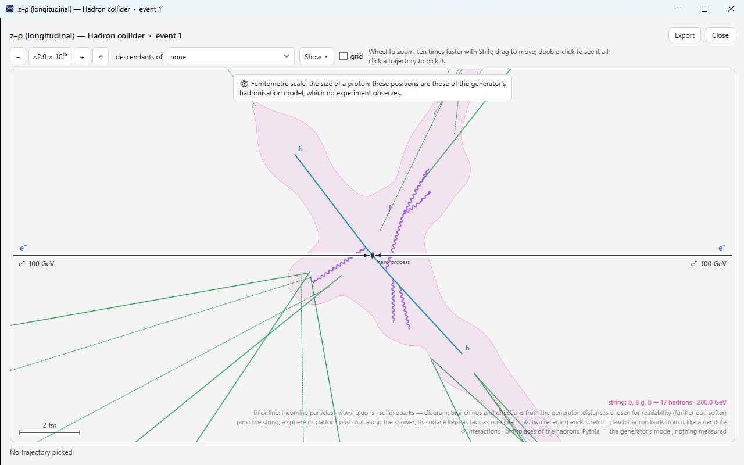Zoom out with the minus button

[x=18, y=56]
